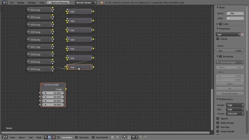
Task: Collapse the 0022.png node with its triangle
Action: (28, 10)
